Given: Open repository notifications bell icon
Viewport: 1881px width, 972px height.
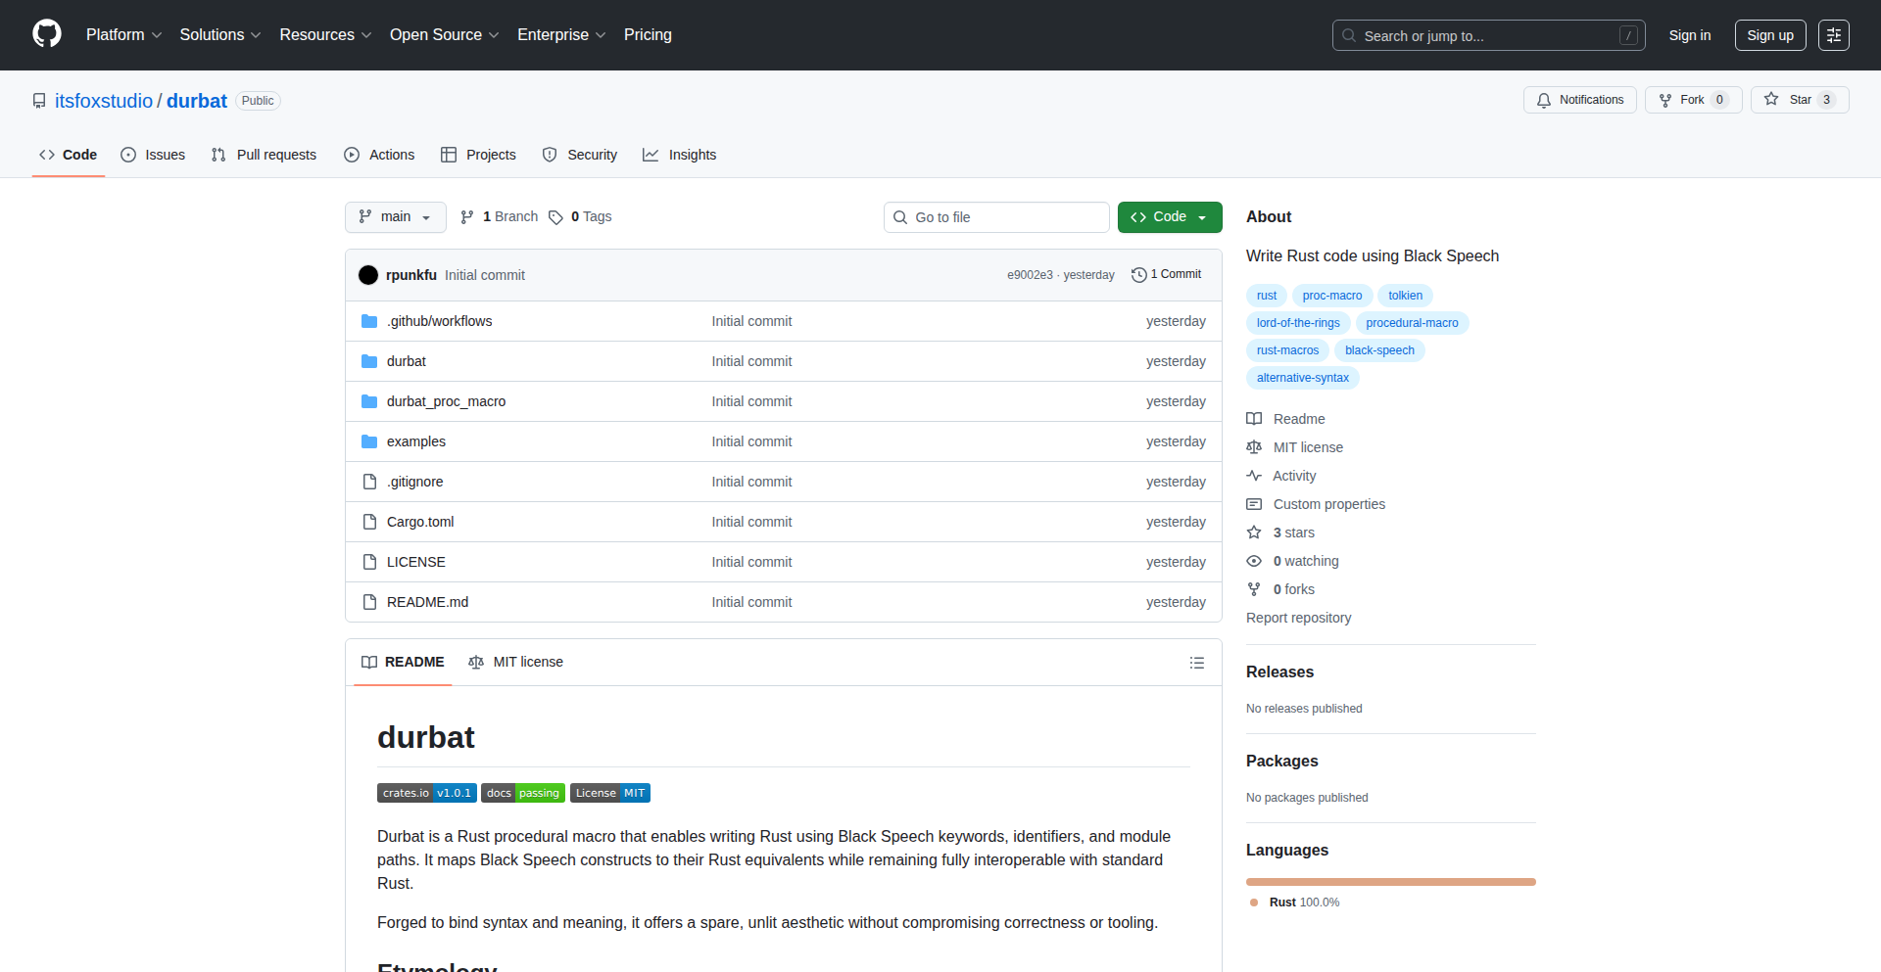Looking at the screenshot, I should pos(1544,100).
